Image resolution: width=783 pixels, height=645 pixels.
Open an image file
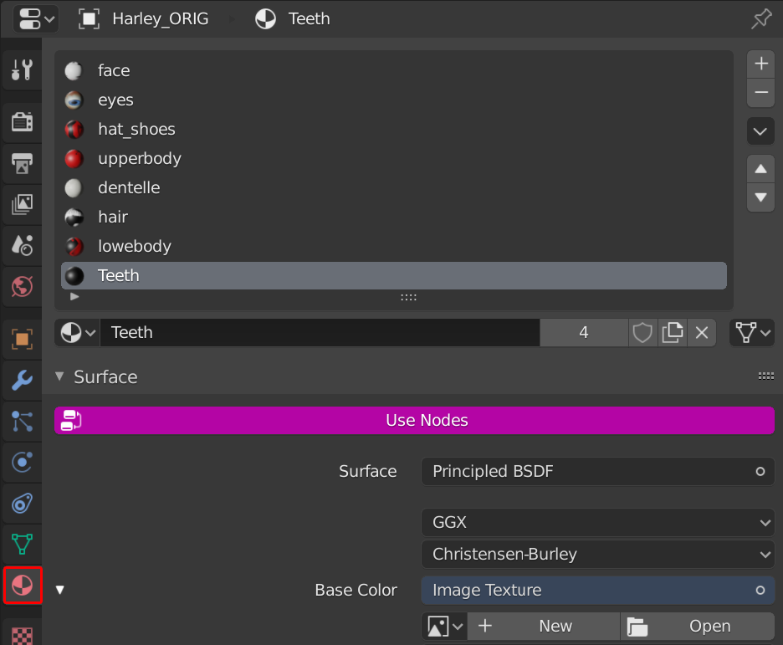[698, 626]
